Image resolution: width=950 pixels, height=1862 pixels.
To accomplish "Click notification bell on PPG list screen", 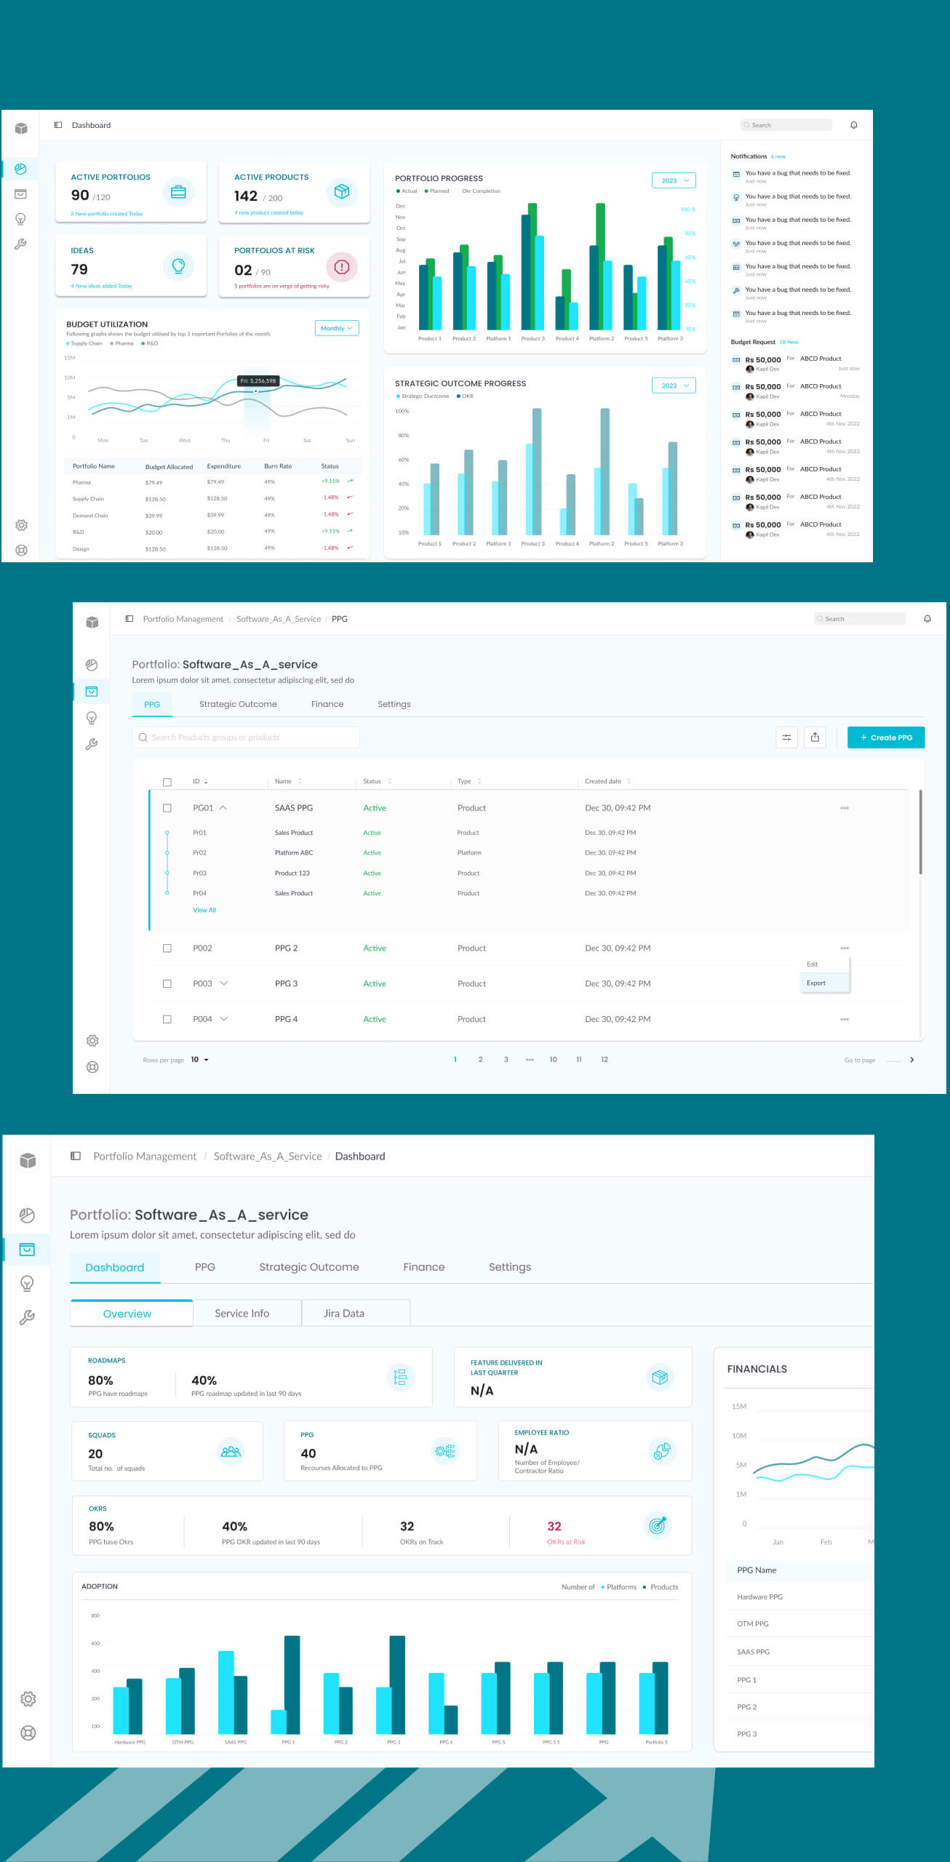I will click(x=927, y=619).
